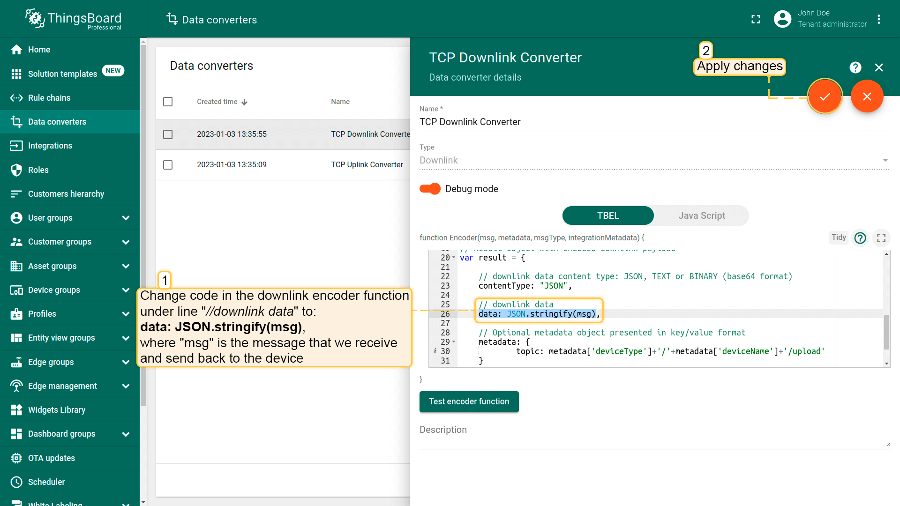Click the Tidy button

[x=839, y=238]
